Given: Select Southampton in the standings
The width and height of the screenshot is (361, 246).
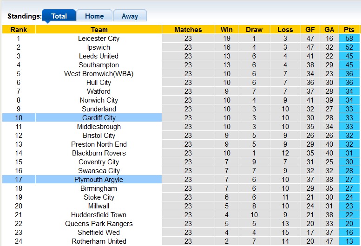Looking at the screenshot, I should [x=98, y=65].
